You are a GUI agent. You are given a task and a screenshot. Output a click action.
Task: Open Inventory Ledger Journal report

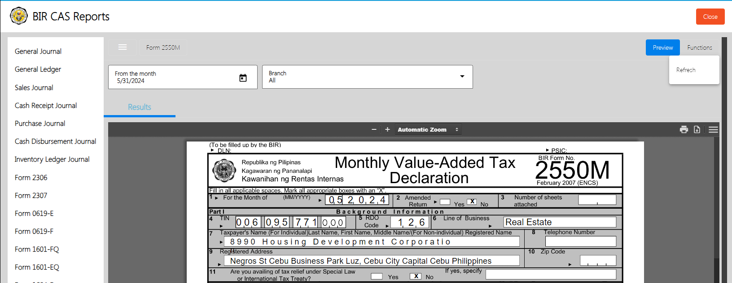52,159
